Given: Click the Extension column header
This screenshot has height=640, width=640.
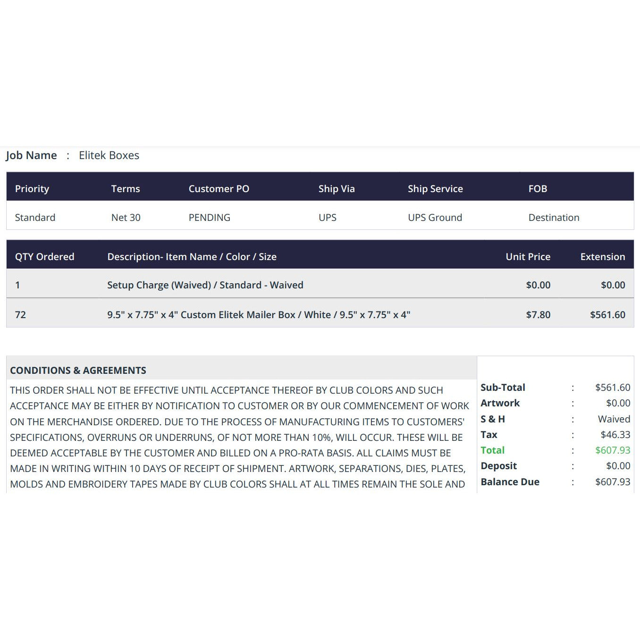Looking at the screenshot, I should [x=603, y=257].
